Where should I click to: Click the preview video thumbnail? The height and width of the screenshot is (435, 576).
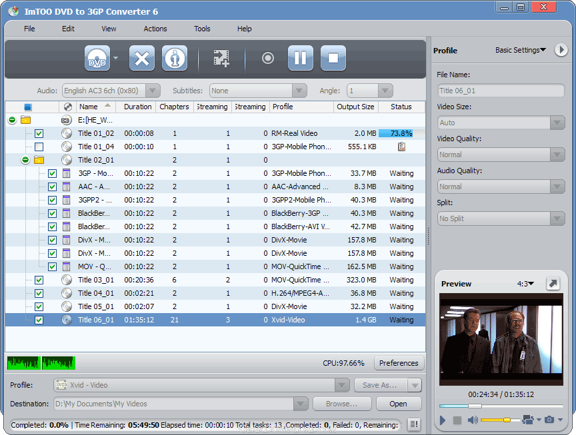501,339
